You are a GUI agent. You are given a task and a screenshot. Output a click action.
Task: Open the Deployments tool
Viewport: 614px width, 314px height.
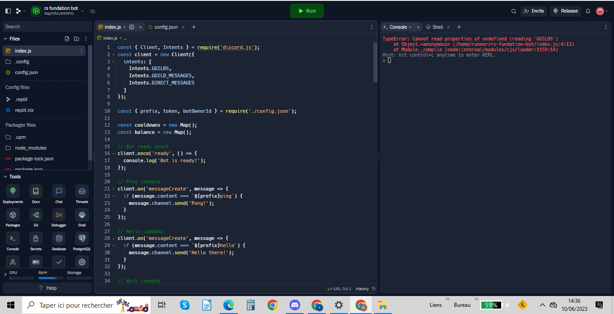pyautogui.click(x=13, y=191)
